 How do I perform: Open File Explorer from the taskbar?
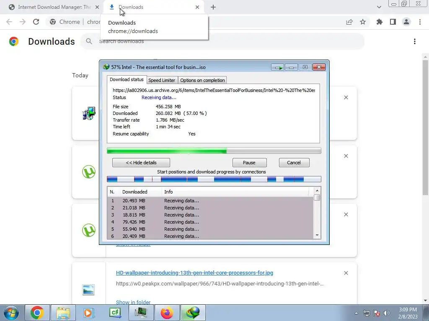[x=63, y=313]
